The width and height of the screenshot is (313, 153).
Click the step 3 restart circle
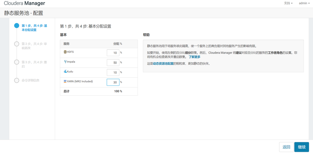[17, 62]
